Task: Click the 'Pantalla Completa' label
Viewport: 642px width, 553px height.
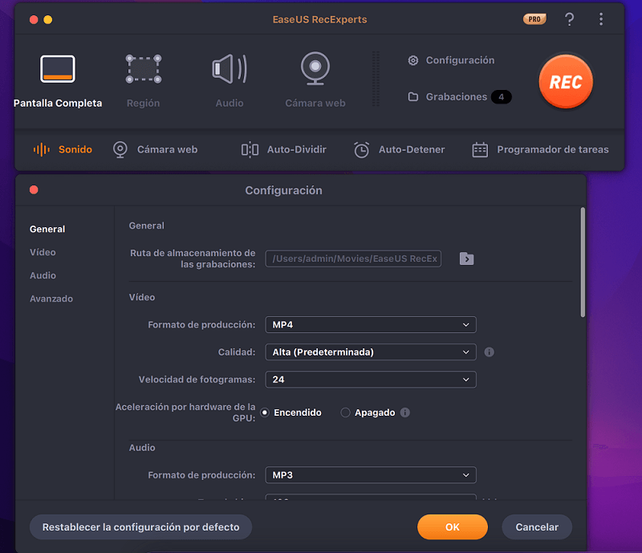Action: (58, 104)
